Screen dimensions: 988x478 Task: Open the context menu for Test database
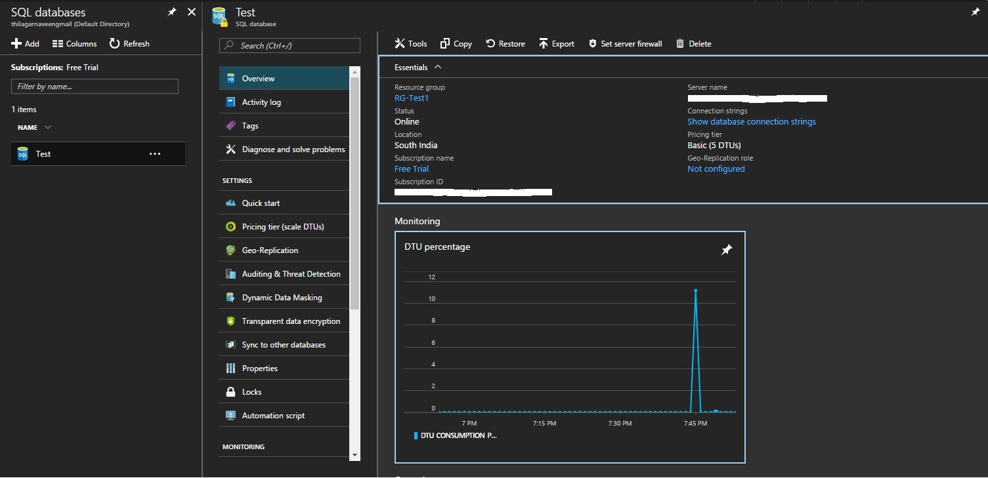[155, 153]
